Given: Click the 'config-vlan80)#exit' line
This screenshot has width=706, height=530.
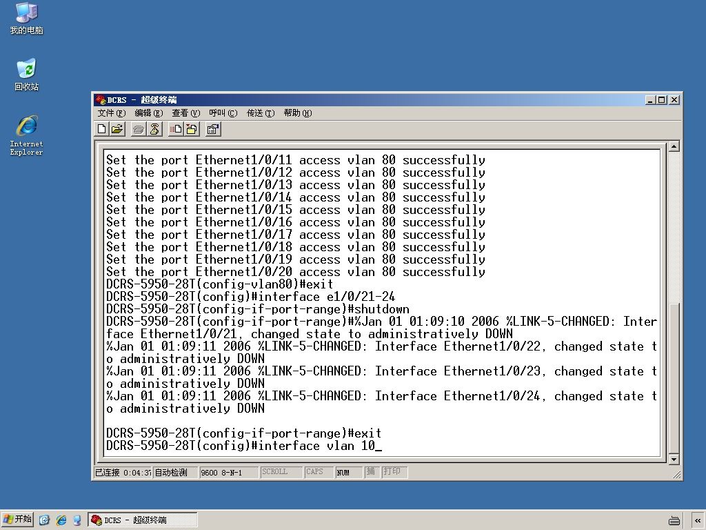Looking at the screenshot, I should point(220,284).
